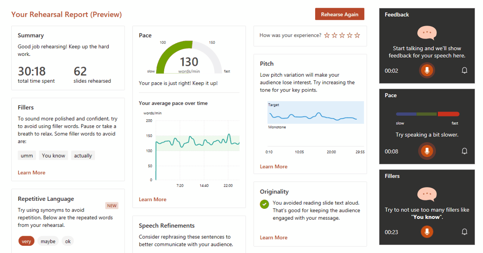The height and width of the screenshot is (253, 483).
Task: Select the repeated word chip 'ok'
Action: [68, 241]
